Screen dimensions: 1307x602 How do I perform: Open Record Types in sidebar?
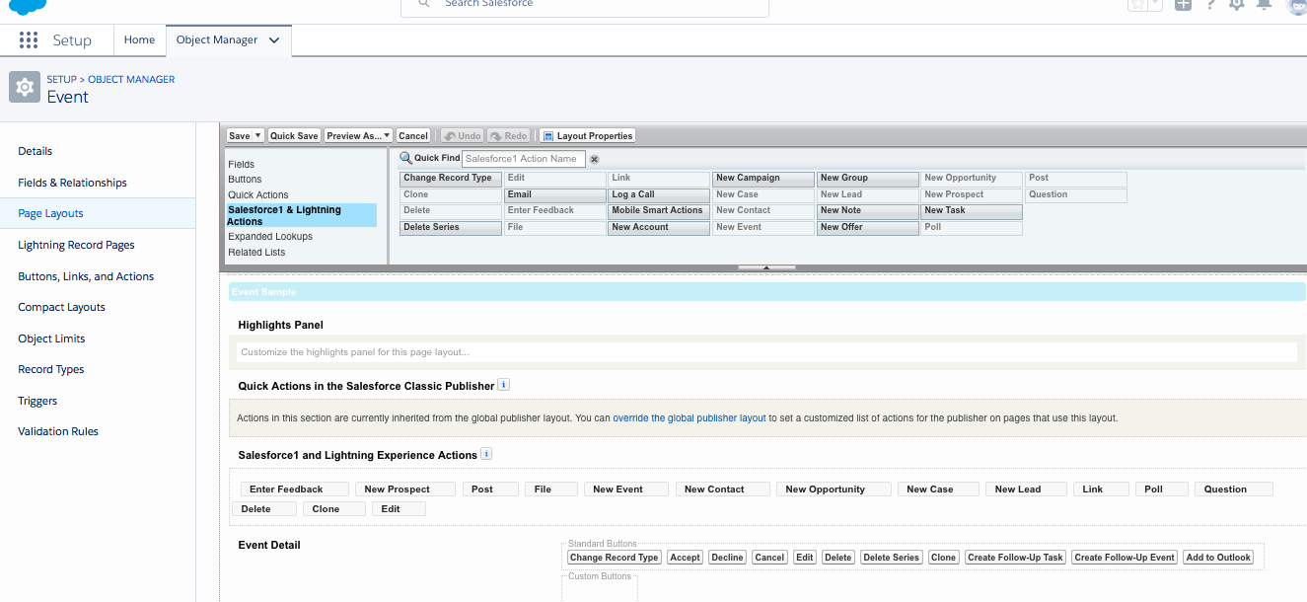[x=51, y=369]
